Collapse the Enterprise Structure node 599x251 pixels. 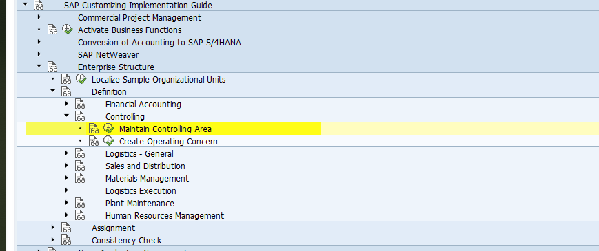[x=39, y=66]
